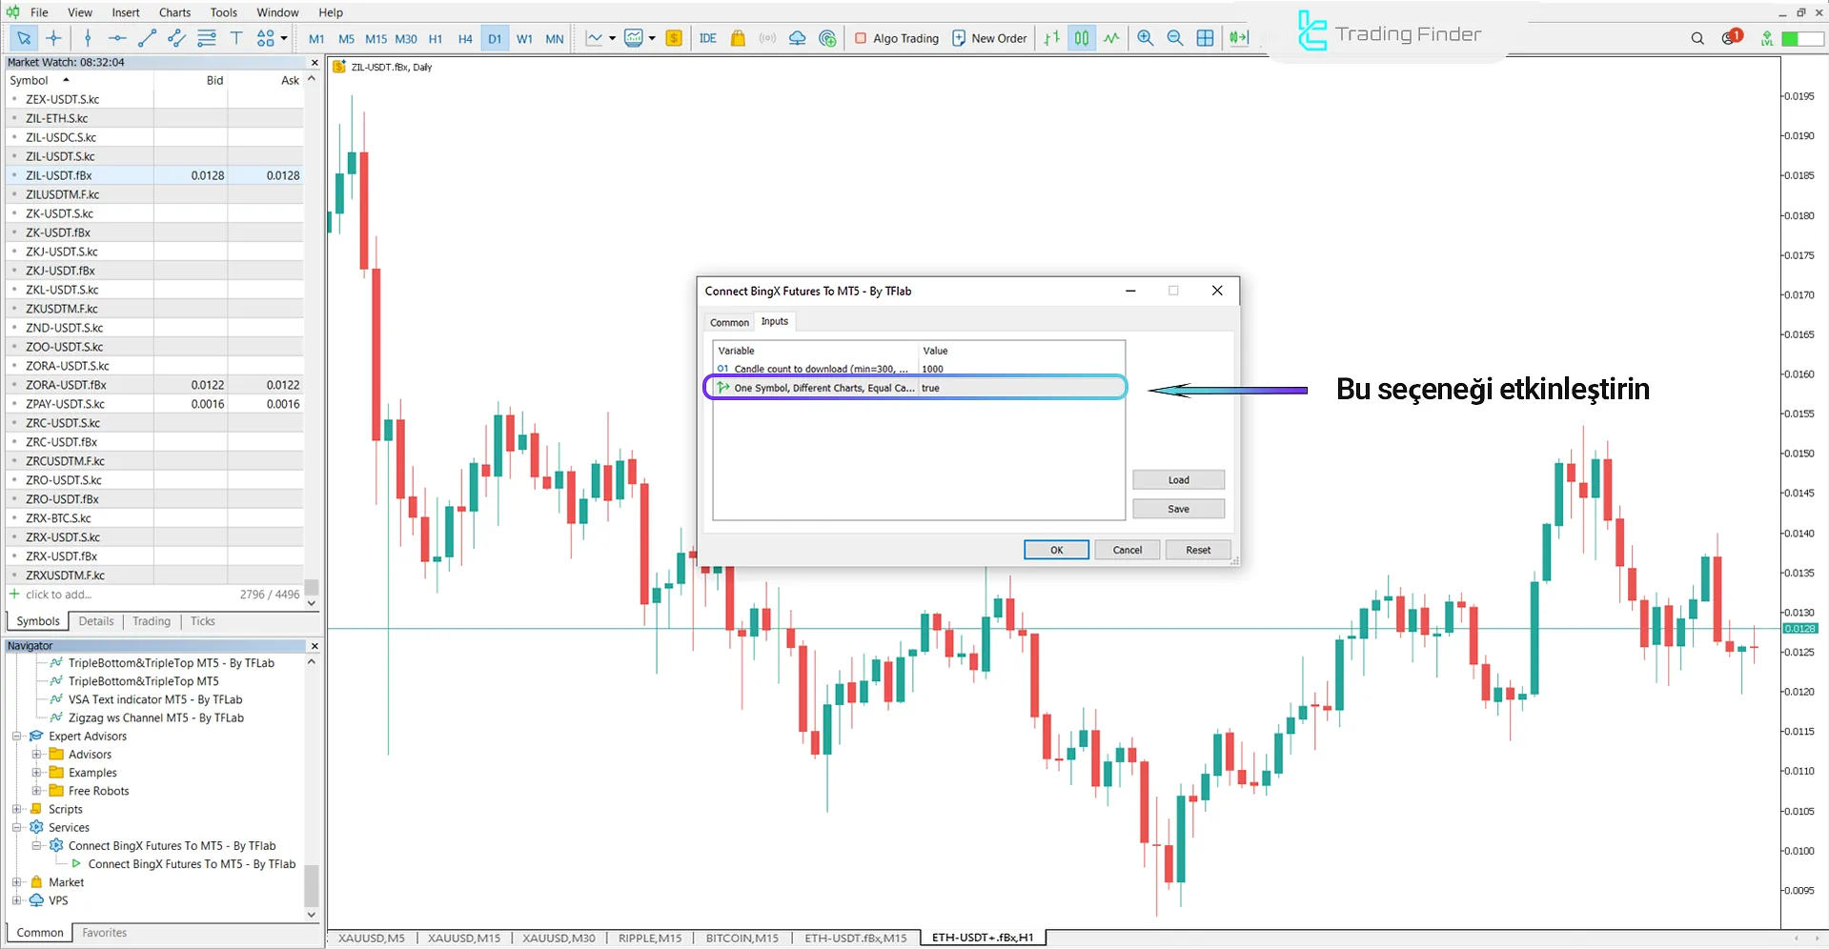Switch timeframe to M15
This screenshot has width=1829, height=949.
coord(376,39)
